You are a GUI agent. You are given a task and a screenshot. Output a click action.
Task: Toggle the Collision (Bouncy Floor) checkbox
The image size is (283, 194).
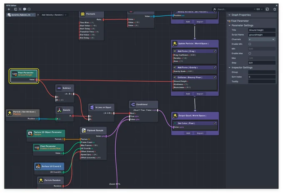coord(215,78)
